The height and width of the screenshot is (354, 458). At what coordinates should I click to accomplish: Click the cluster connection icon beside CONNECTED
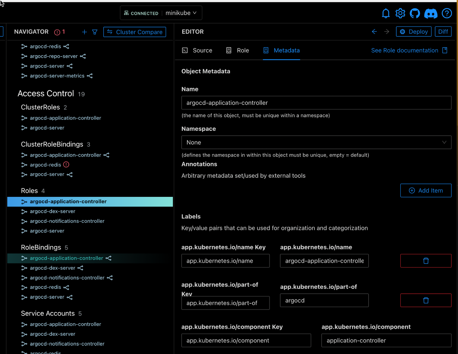[126, 13]
